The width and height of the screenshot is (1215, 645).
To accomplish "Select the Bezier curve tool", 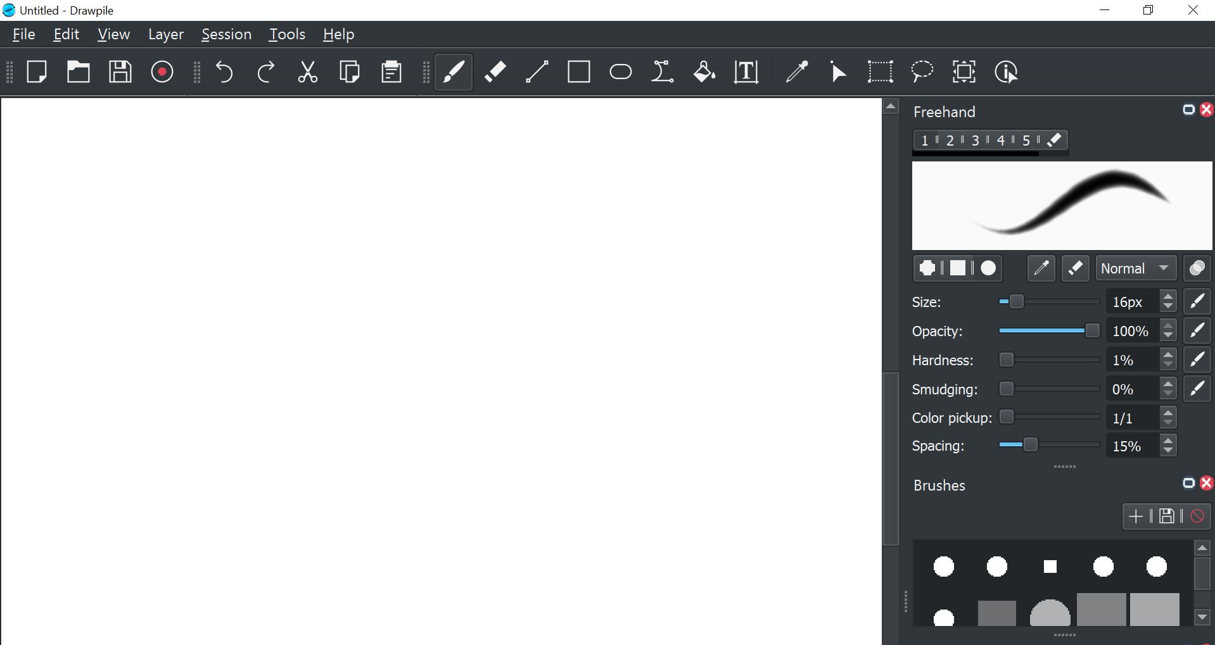I will 663,72.
